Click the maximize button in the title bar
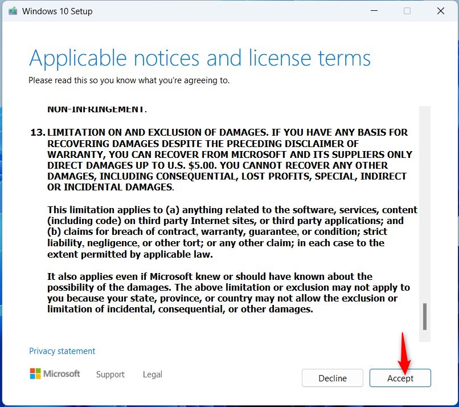This screenshot has width=459, height=407. tap(407, 11)
